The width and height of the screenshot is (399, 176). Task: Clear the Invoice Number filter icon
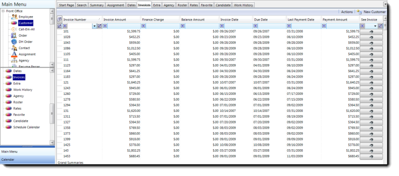click(x=100, y=26)
